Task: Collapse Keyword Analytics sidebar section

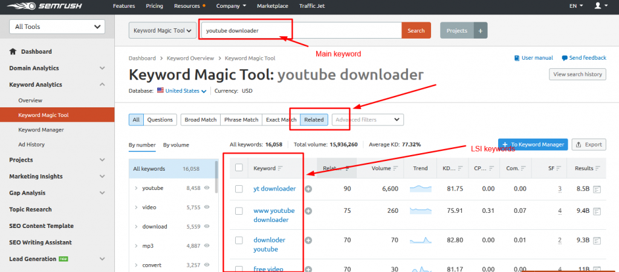Action: [102, 84]
